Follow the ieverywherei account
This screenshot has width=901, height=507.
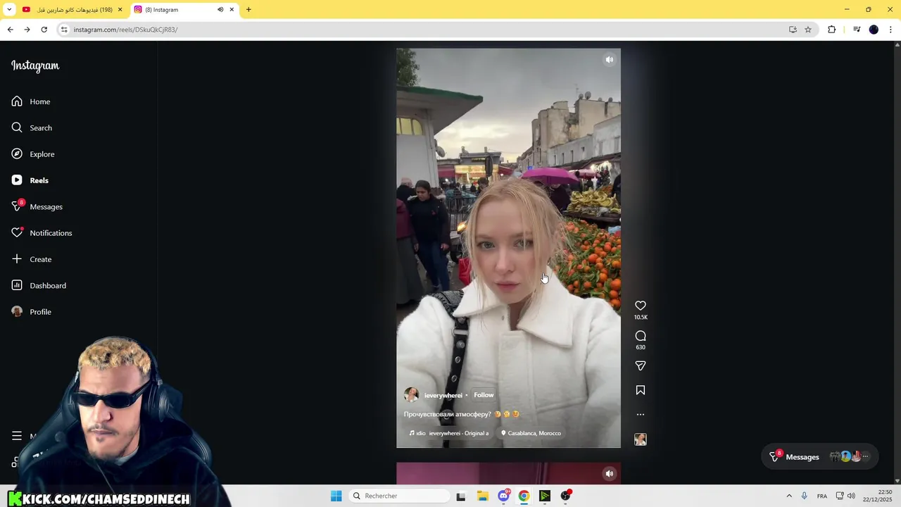point(484,395)
